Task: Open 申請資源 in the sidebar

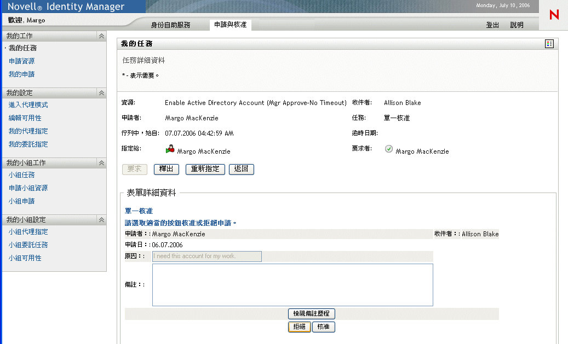Action: pos(22,61)
